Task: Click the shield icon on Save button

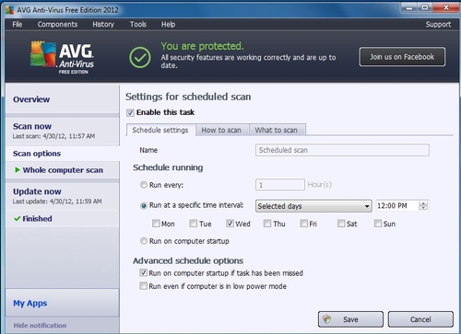Action: 327,319
